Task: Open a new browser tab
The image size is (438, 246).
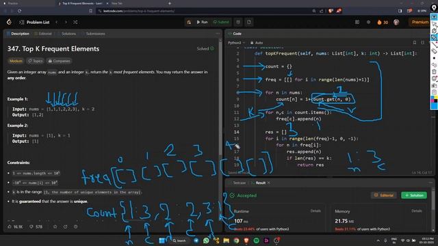Action: click(x=170, y=3)
